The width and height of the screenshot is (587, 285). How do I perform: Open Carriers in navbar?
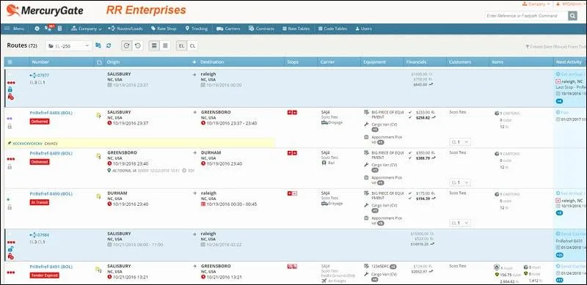coord(228,29)
